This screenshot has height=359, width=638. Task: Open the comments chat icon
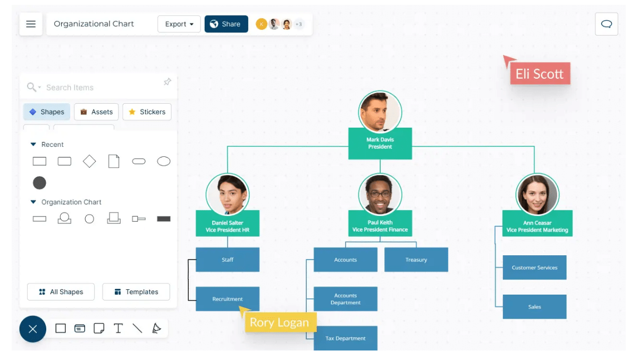coord(607,24)
